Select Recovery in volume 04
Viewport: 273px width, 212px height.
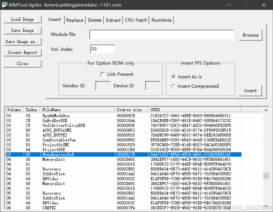click(124, 169)
